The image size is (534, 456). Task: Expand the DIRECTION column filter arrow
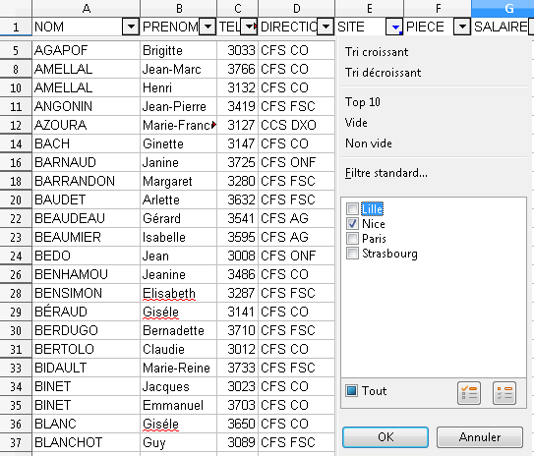tap(326, 27)
